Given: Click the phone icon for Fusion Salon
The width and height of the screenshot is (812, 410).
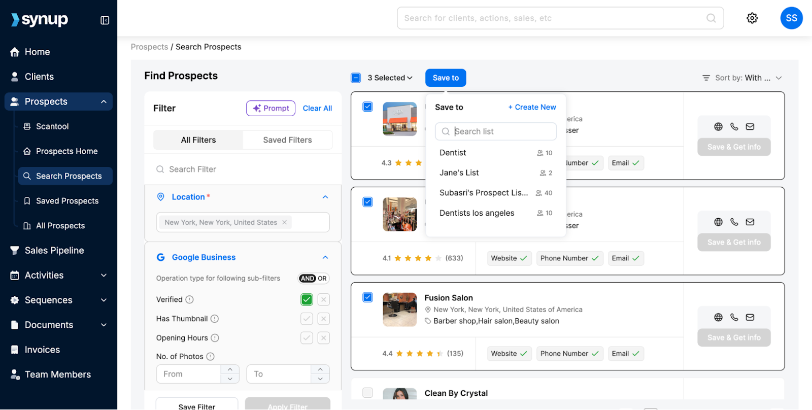Looking at the screenshot, I should point(734,317).
